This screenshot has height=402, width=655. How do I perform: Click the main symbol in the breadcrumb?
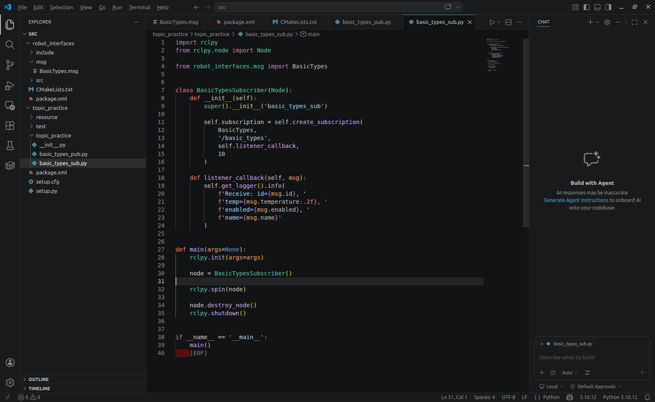310,34
